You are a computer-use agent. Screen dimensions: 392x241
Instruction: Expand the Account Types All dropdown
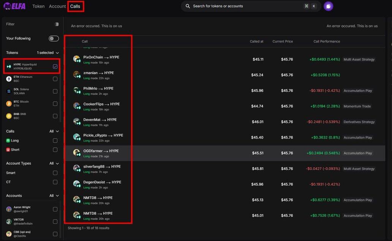tap(54, 164)
